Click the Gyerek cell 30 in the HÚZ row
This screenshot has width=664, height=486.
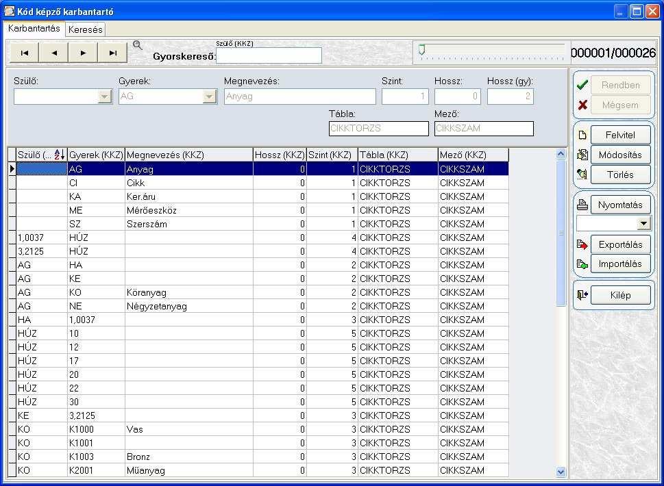coord(96,402)
